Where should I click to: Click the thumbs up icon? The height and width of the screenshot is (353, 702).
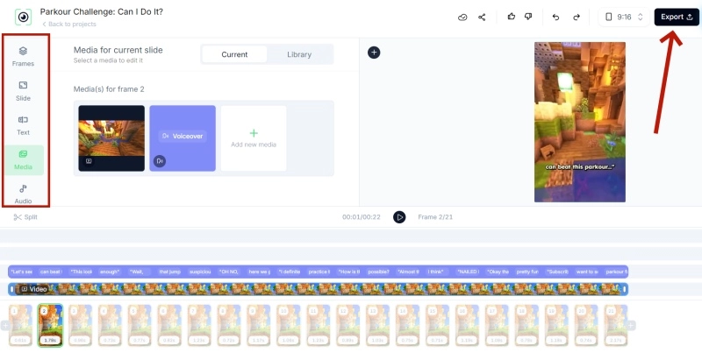coord(512,17)
